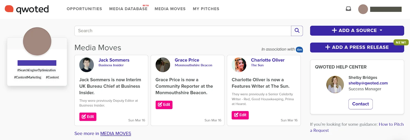Click the redacted username in header
This screenshot has height=140, width=410.
(x=386, y=9)
